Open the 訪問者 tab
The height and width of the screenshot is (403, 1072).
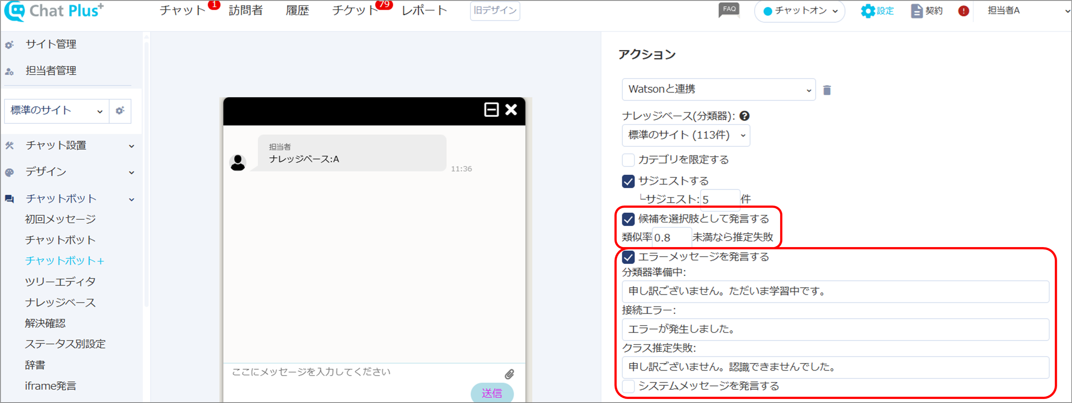246,10
